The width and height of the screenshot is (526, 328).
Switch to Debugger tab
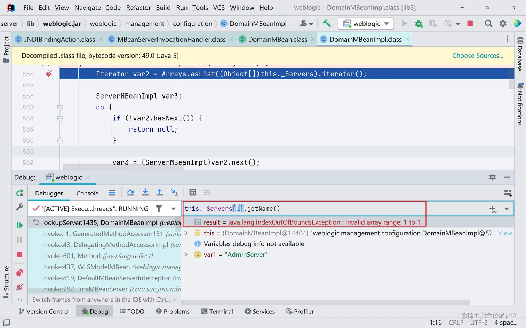[x=49, y=193]
